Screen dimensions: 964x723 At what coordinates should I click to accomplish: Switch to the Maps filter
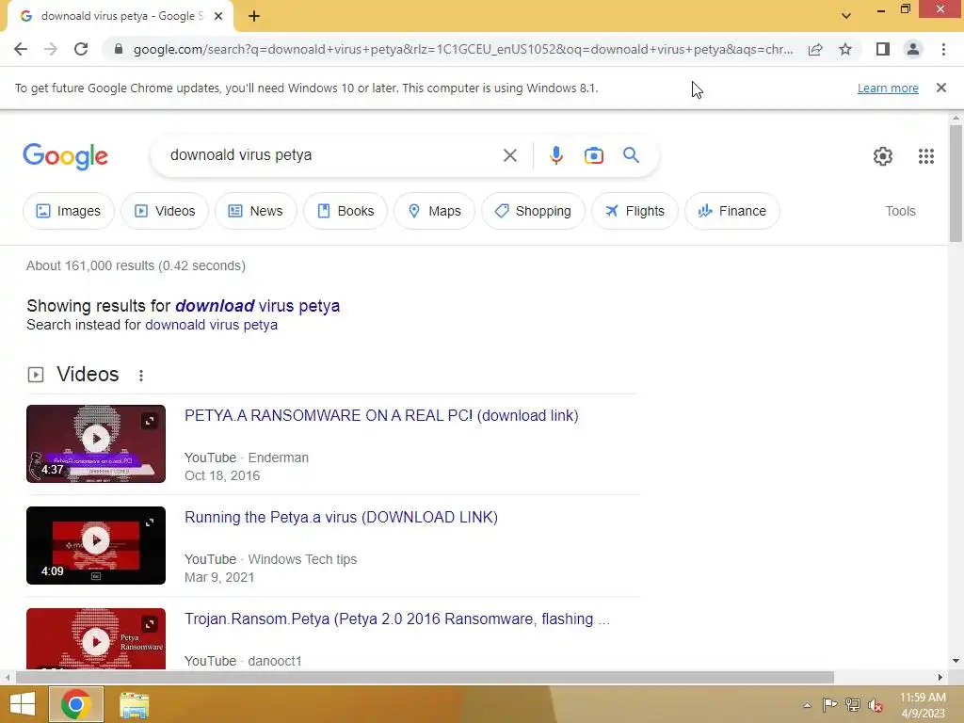[x=434, y=211]
